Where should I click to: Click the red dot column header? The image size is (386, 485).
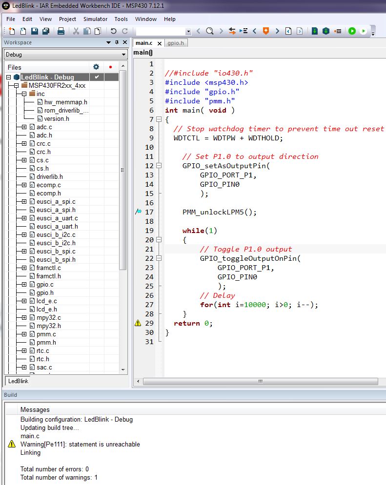[110, 67]
